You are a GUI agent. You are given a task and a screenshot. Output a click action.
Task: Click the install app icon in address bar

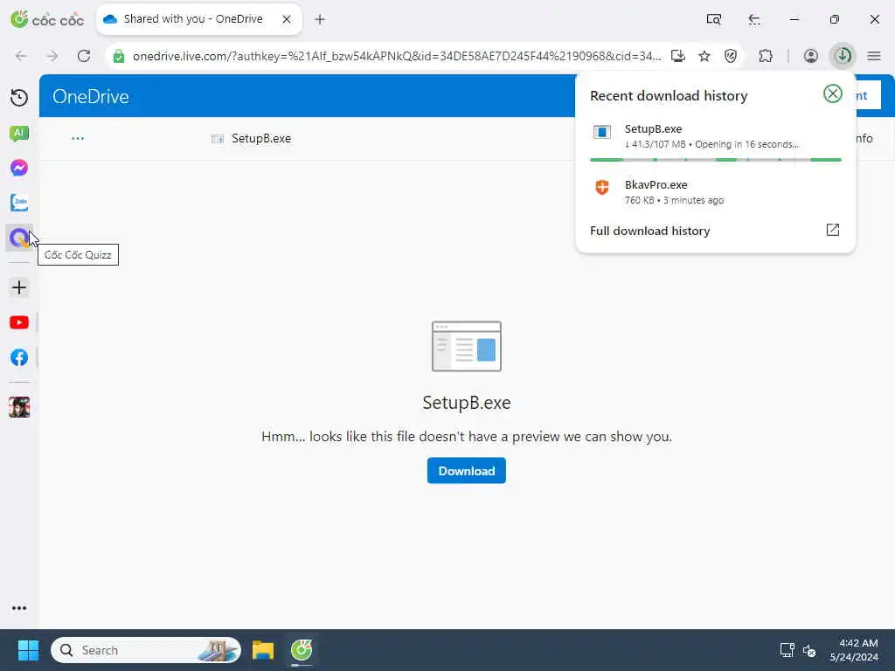677,56
